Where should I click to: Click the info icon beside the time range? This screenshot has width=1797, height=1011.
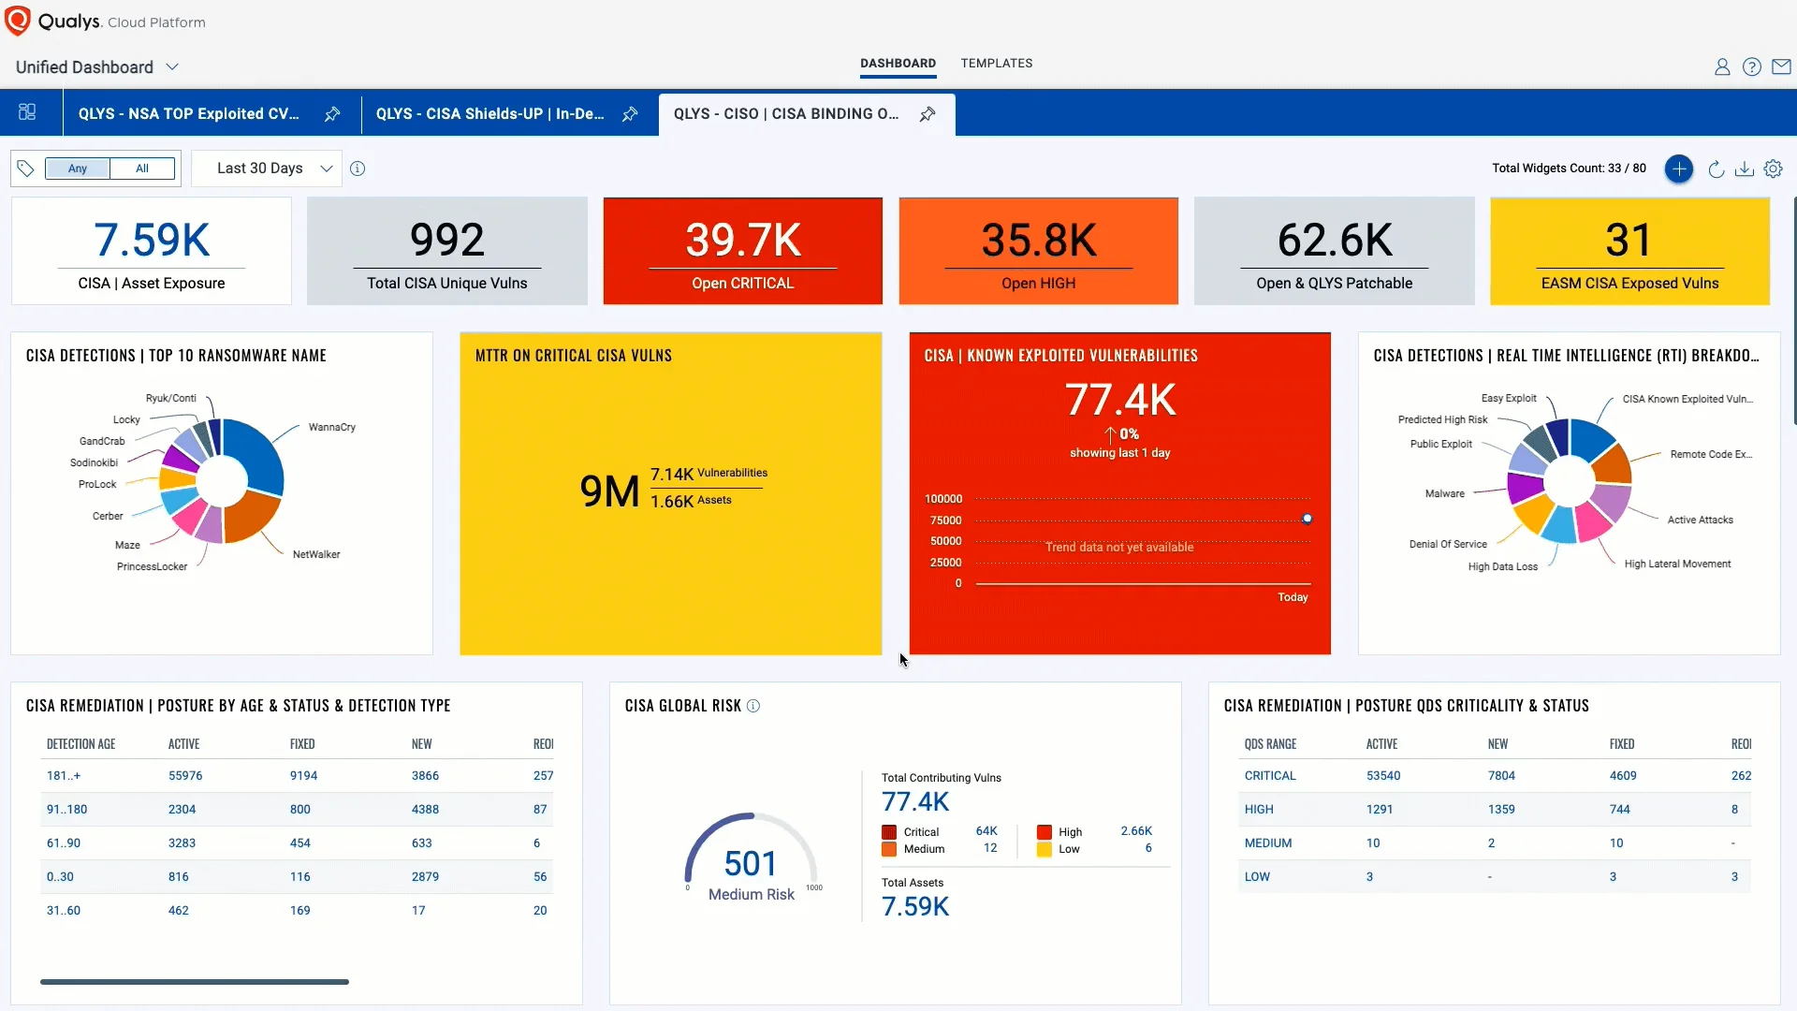[x=358, y=168]
